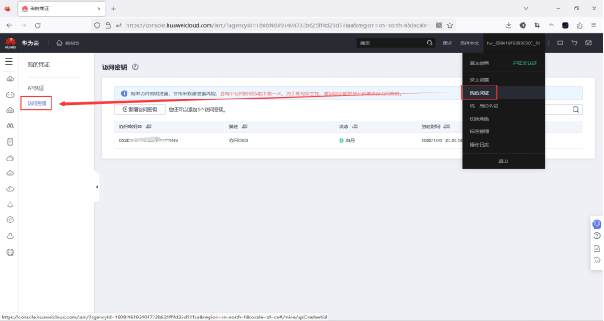Image resolution: width=604 pixels, height=321 pixels.
Task: Click the access key ID starting D2ZEY
Action: (148, 140)
